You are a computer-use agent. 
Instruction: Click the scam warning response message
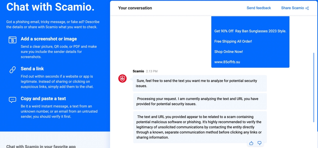click(200, 127)
